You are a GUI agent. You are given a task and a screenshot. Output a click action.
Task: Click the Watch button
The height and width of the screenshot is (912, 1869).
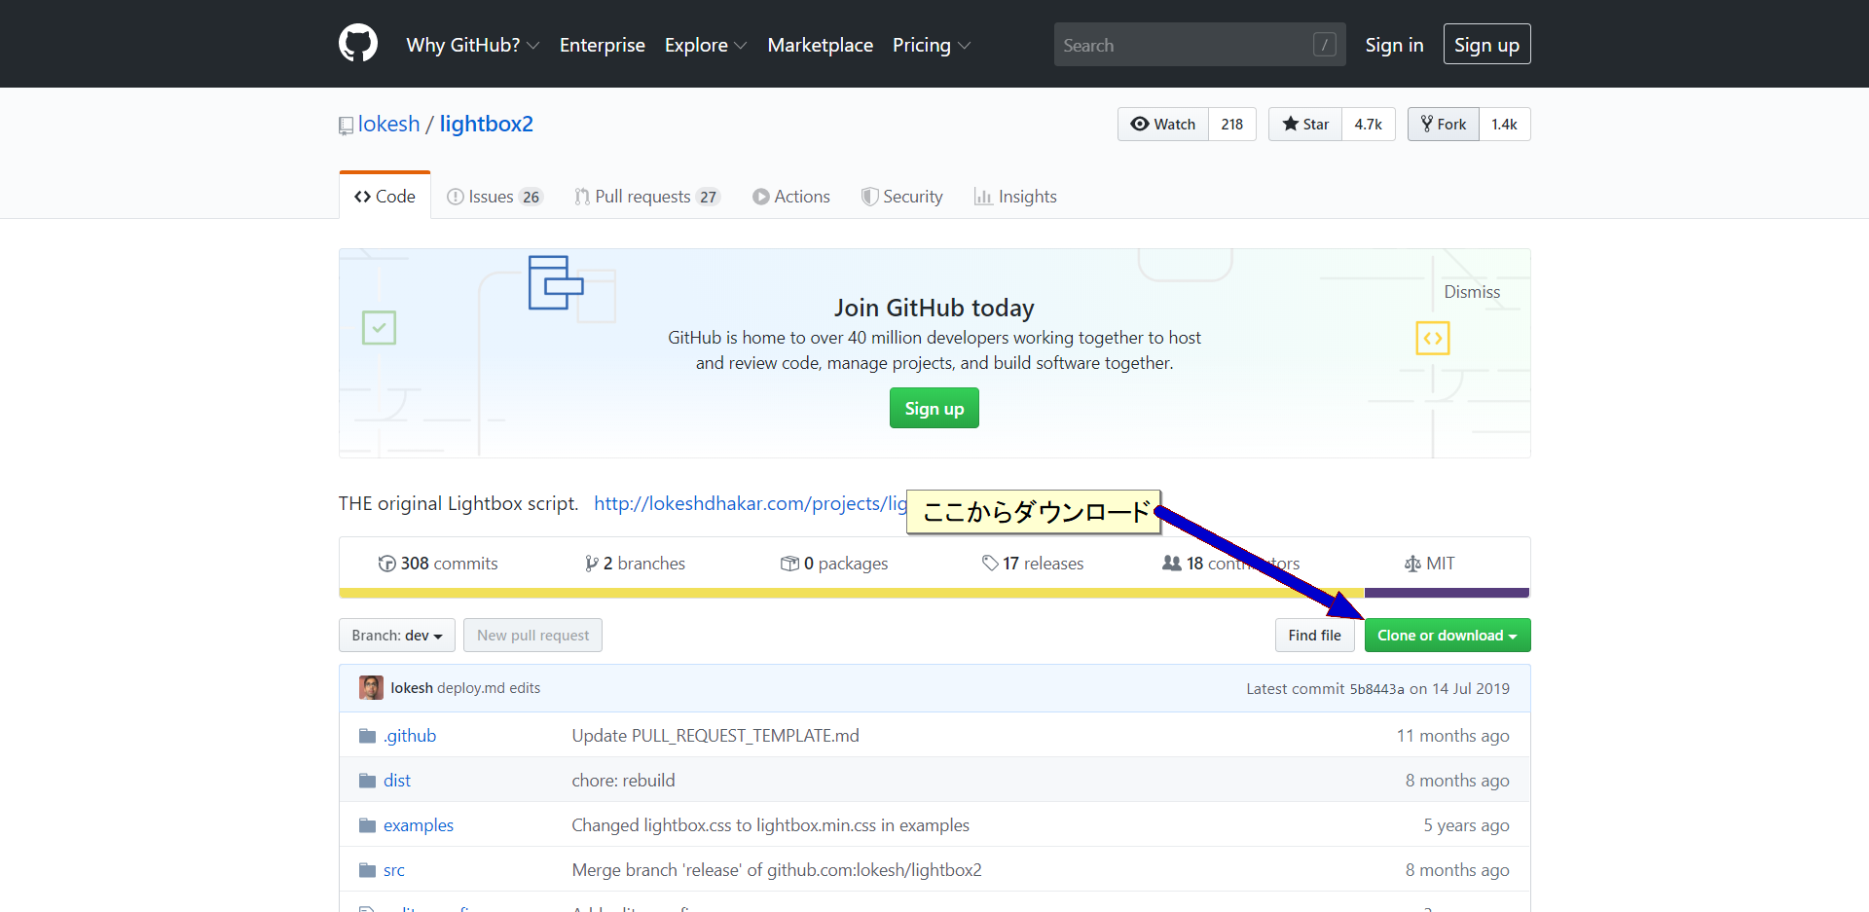point(1163,125)
